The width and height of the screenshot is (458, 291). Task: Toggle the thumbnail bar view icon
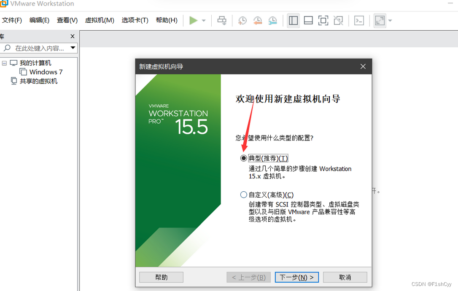point(308,21)
